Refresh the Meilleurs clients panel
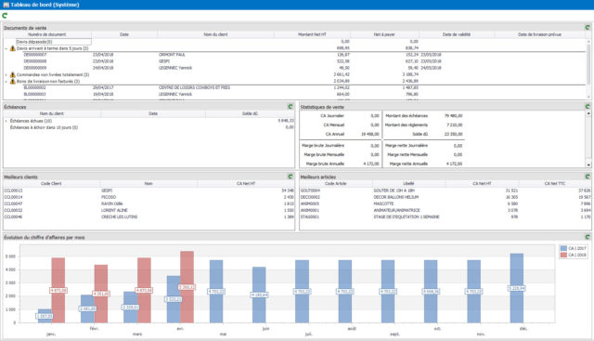Image resolution: width=594 pixels, height=341 pixels. pyautogui.click(x=291, y=177)
